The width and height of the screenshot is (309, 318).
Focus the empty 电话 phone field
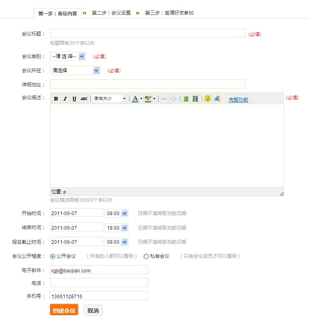tap(99, 283)
